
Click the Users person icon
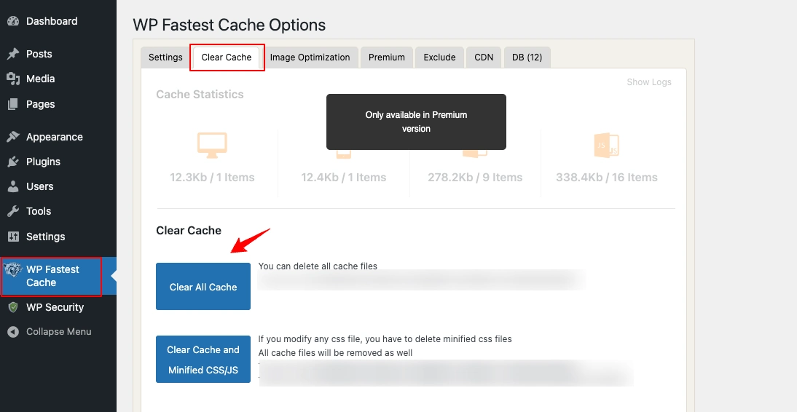tap(13, 186)
